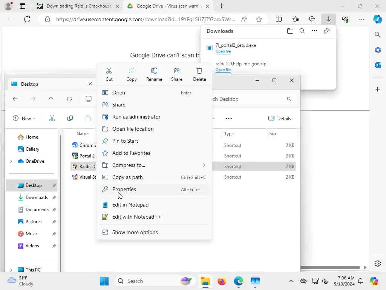This screenshot has height=290, width=386.
Task: Open New item dropdown in Explorer
Action: click(24, 118)
